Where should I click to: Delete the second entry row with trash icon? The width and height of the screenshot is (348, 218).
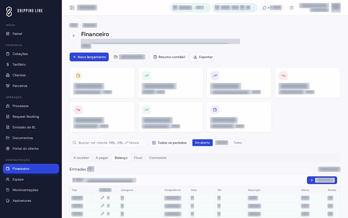(x=108, y=206)
